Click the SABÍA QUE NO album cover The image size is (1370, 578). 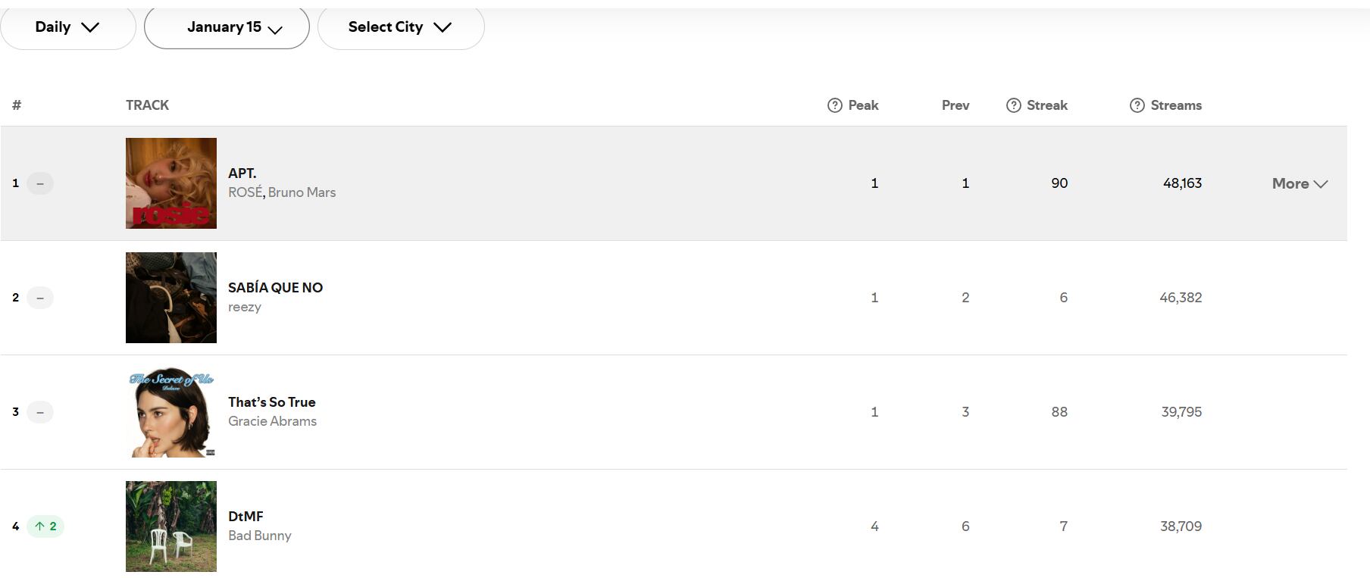pos(171,298)
